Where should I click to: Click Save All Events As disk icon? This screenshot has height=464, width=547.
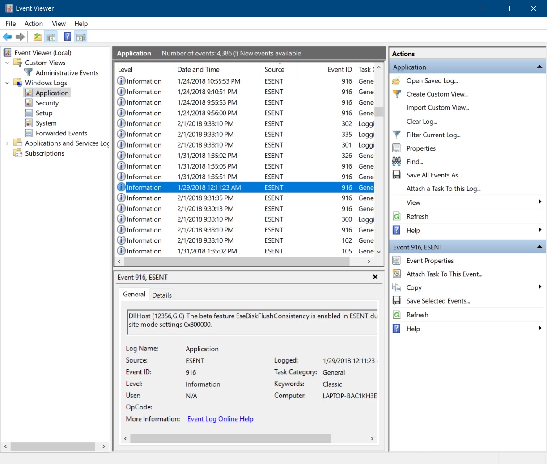(396, 175)
